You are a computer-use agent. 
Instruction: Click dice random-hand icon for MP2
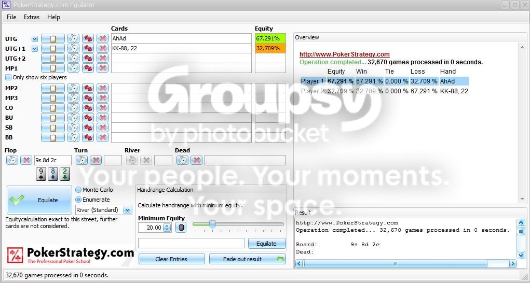[x=88, y=89]
